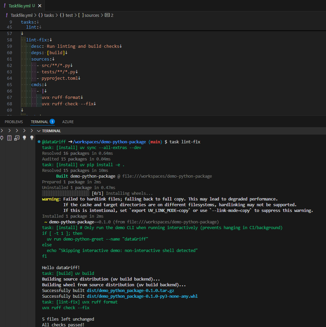Viewport: 326px width, 327px height.
Task: Click the breadcrumb item labeled 2
Action: (x=112, y=15)
